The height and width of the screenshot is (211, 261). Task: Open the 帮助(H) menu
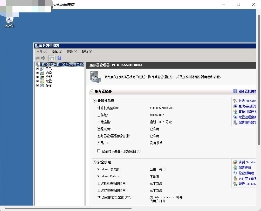(x=87, y=52)
